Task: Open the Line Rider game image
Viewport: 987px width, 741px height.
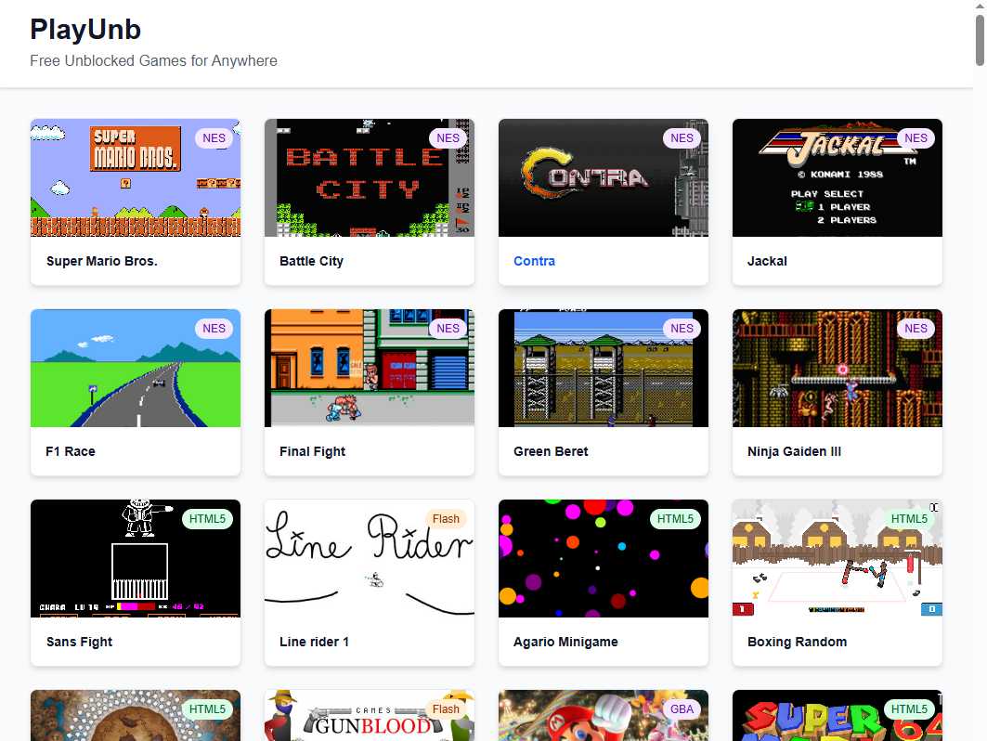Action: tap(370, 558)
